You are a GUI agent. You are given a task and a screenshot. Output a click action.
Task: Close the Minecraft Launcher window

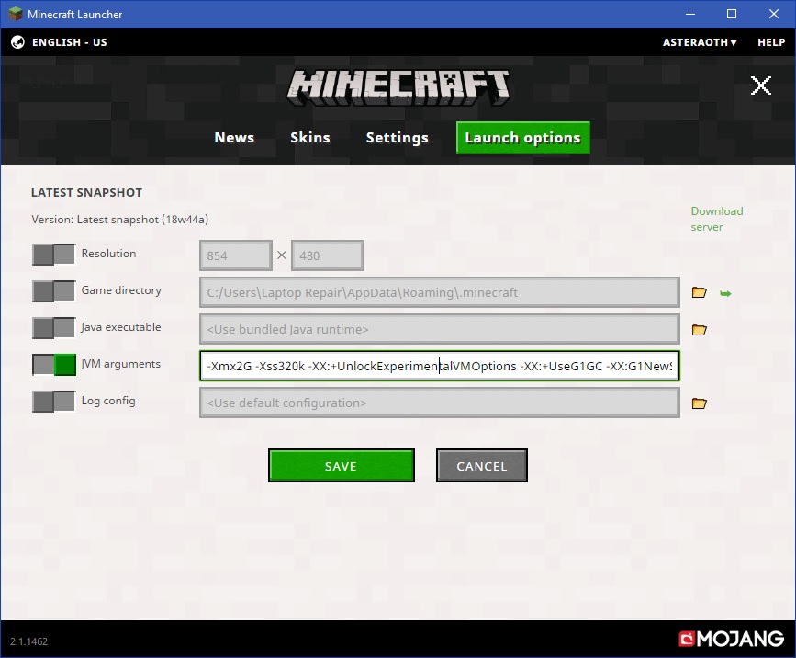[x=774, y=14]
